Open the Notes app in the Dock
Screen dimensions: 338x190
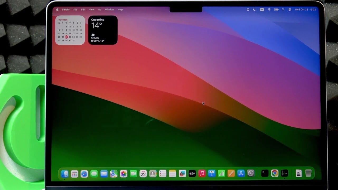coord(172,174)
